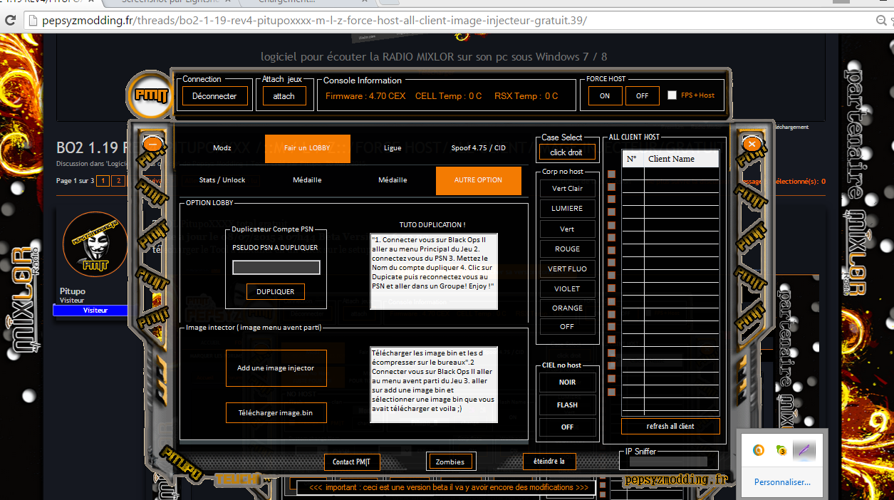Select the plain Vert body color button

pos(567,229)
